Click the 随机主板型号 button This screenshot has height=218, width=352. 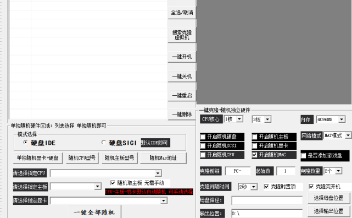click(119, 158)
